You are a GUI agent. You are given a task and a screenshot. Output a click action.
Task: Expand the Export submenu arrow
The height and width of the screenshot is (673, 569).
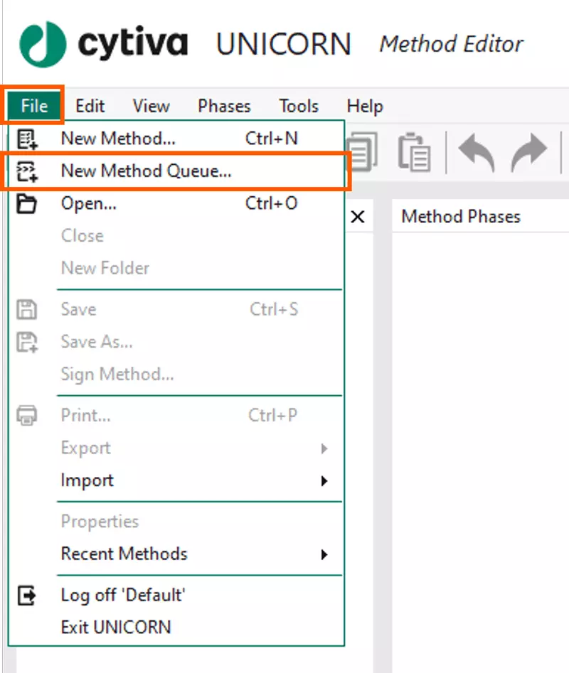(324, 448)
